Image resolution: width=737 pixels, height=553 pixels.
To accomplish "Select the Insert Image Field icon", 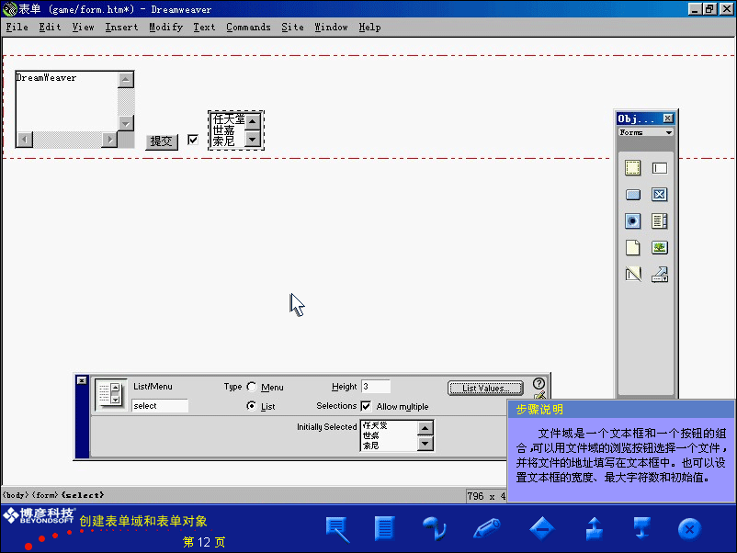I will click(x=659, y=248).
